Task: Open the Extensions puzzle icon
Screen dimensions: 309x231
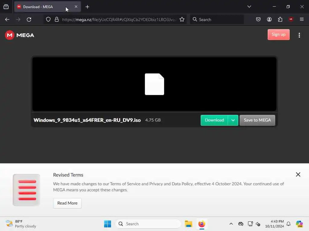Action: point(280,20)
